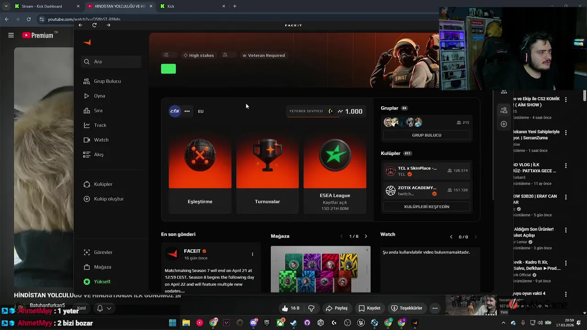Image resolution: width=587 pixels, height=330 pixels.
Task: Open the Oyna sidebar item
Action: [94, 96]
